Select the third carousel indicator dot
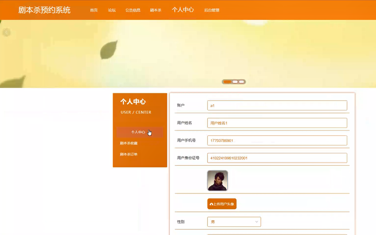The width and height of the screenshot is (376, 235). [x=241, y=82]
